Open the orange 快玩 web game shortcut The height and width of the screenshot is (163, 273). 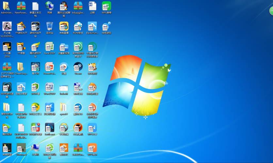pyautogui.click(x=92, y=107)
